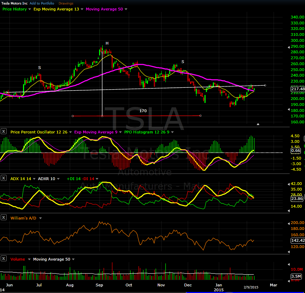
Task: Select the ADX 14 14 label
Action: point(21,179)
